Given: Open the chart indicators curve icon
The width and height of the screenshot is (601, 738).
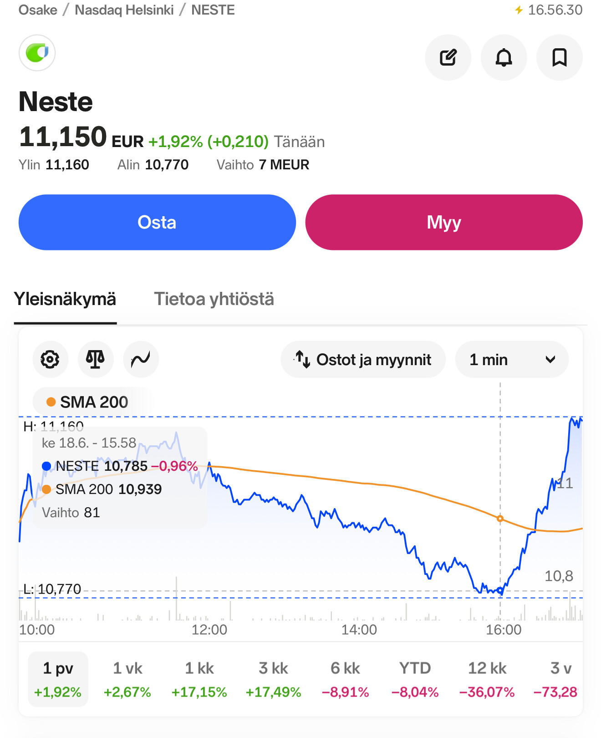Looking at the screenshot, I should (141, 360).
